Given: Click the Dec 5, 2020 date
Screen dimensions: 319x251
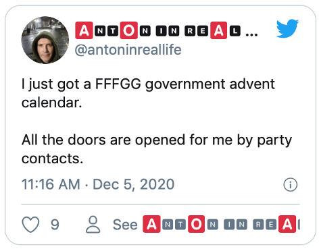Looking at the screenshot, I should (134, 184).
